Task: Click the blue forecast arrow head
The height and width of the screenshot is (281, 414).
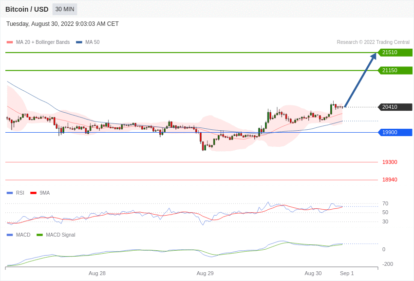Action: 374,56
